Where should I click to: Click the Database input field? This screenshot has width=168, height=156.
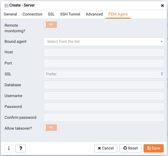104,85
